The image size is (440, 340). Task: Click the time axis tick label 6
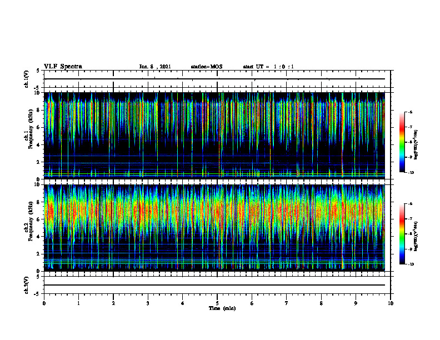tap(252, 303)
